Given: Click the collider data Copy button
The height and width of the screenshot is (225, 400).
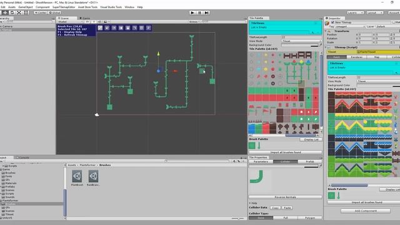Looking at the screenshot, I should click(x=275, y=208).
